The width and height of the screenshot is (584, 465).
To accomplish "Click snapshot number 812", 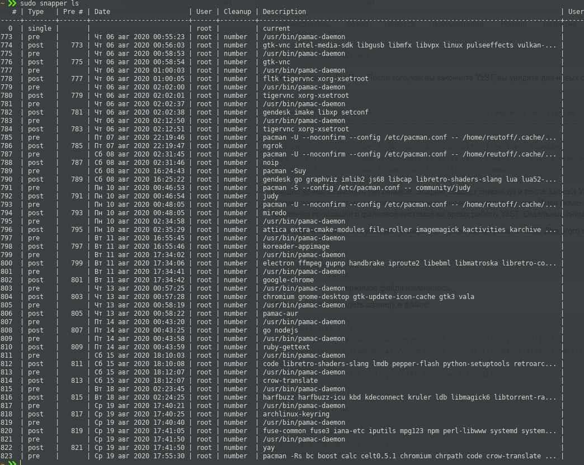I will tap(6, 364).
